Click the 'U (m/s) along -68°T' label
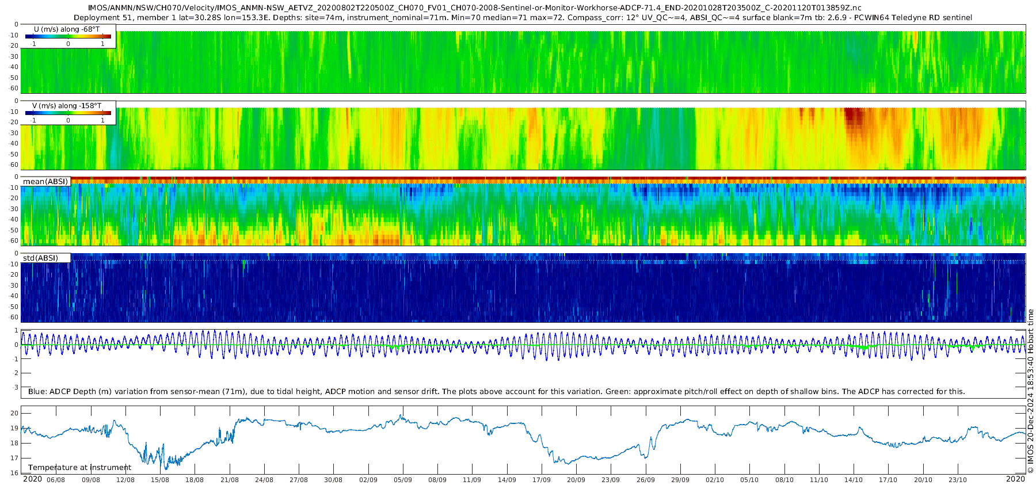 (67, 29)
